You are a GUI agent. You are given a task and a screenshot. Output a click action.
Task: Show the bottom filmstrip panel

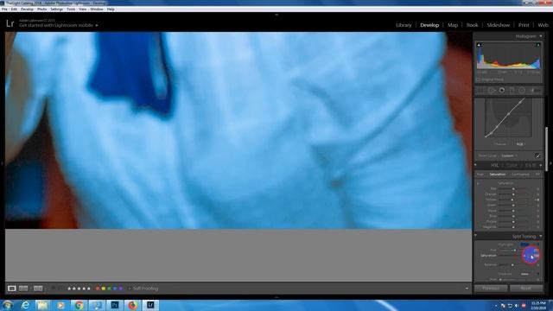276,297
